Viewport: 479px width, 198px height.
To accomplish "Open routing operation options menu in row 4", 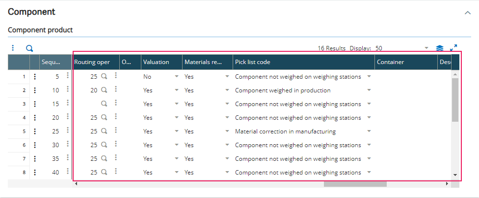I will point(116,117).
